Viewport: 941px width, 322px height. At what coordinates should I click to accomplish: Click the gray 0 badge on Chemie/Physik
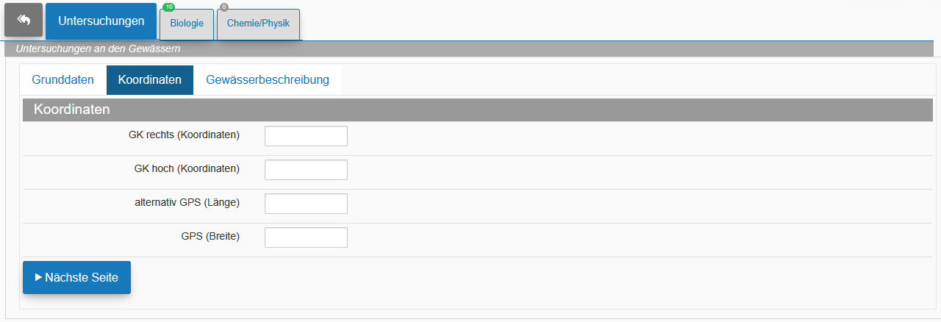[x=223, y=7]
